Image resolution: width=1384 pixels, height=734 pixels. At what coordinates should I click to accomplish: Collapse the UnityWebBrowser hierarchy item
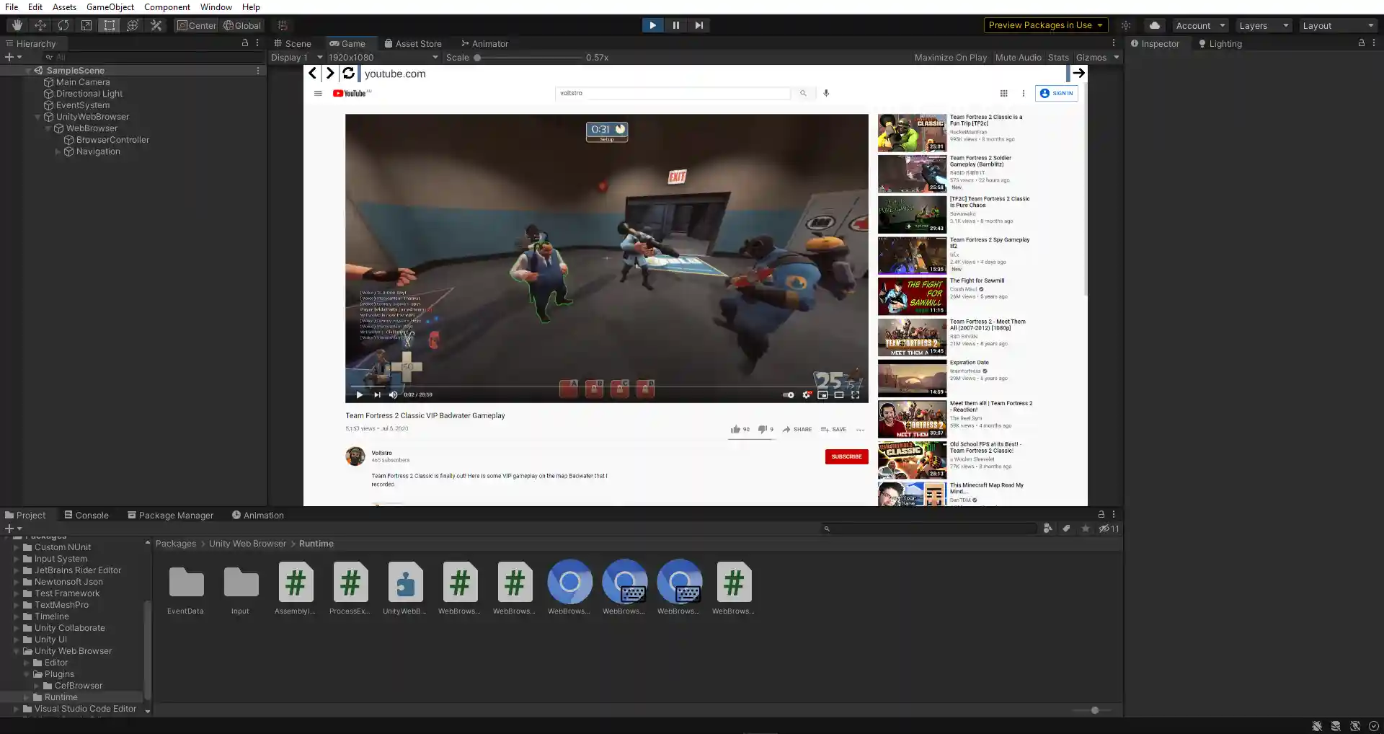pos(37,117)
